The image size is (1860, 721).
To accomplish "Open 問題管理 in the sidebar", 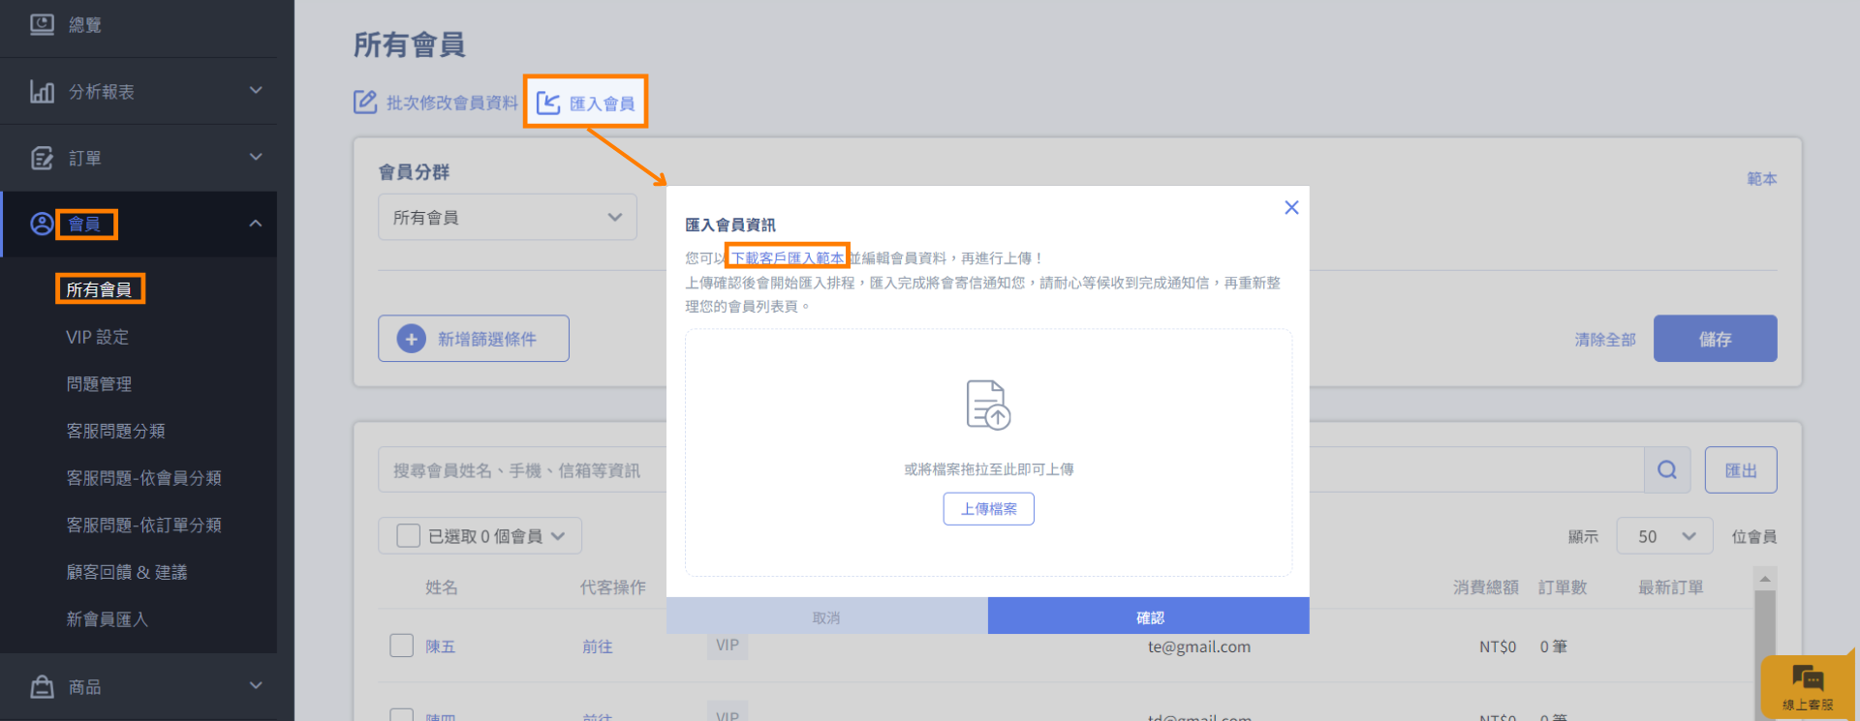I will point(99,384).
